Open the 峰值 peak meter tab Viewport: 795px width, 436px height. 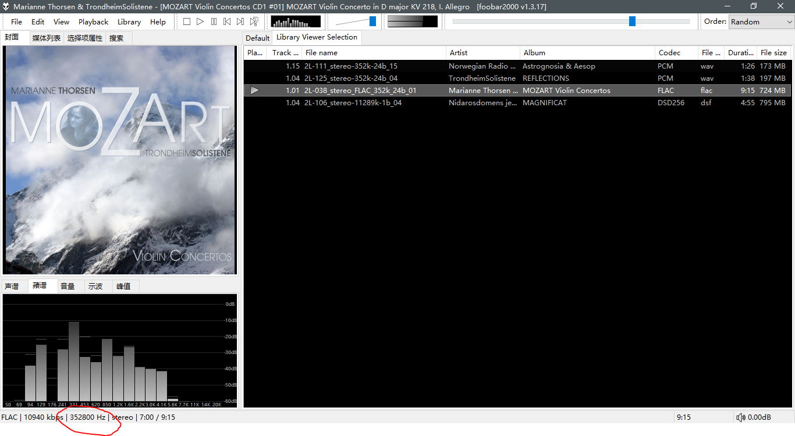coord(123,286)
